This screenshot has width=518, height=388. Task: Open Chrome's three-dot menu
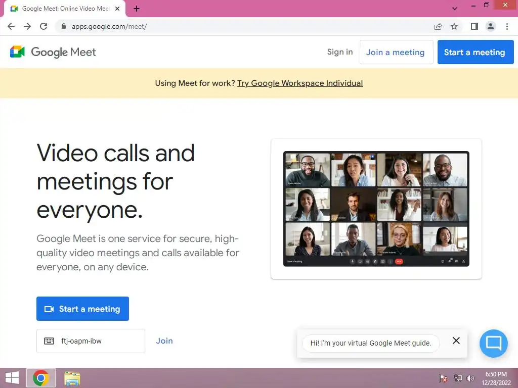coord(507,26)
